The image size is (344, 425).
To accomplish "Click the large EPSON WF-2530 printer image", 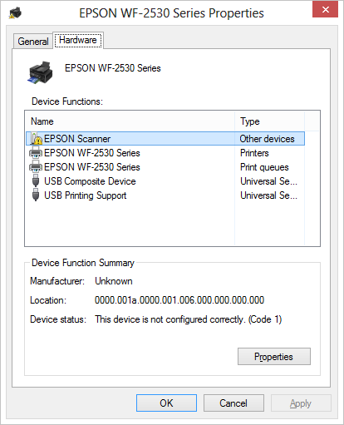I will 40,72.
